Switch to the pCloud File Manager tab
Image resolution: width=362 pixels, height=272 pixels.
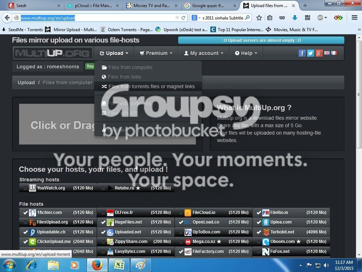click(x=93, y=6)
